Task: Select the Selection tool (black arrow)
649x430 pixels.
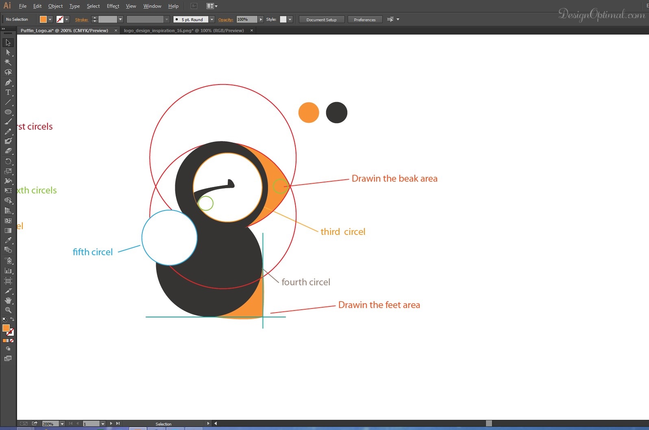Action: [8, 43]
